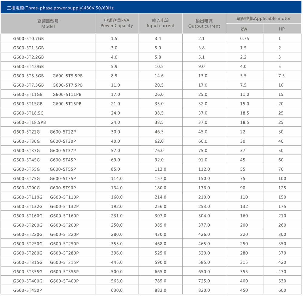This screenshot has width=303, height=296.
Task: Select the Output current column header
Action: click(x=204, y=23)
